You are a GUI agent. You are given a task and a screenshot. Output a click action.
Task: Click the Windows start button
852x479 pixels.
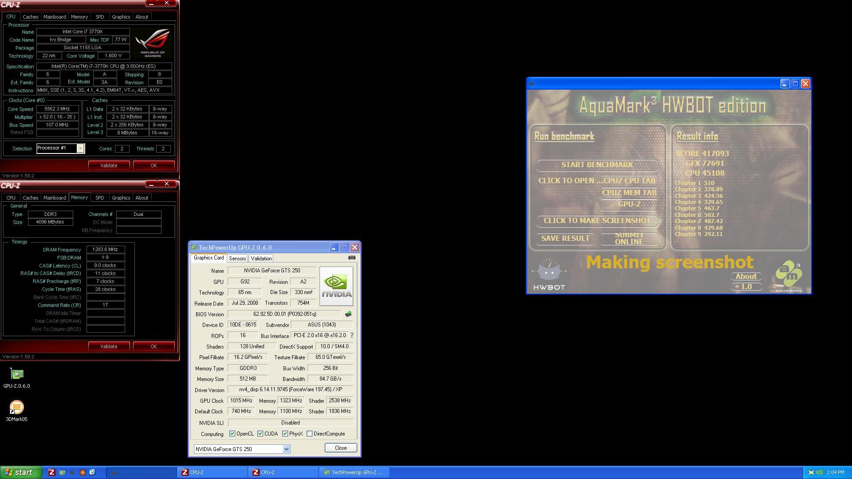[21, 472]
